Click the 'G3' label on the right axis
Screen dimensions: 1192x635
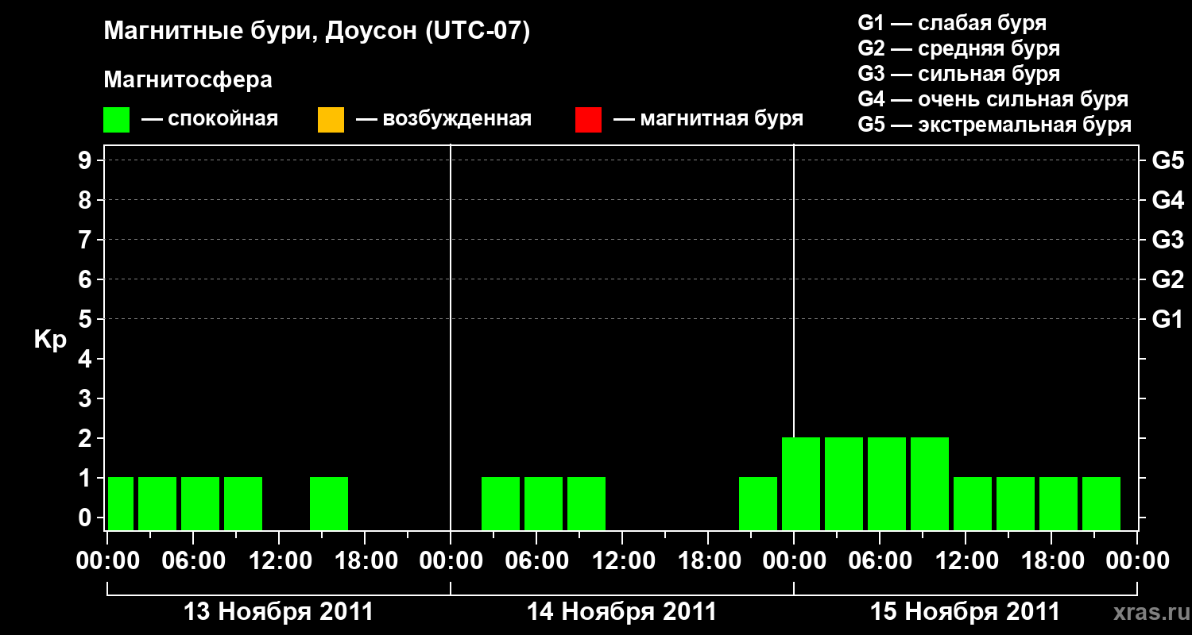click(x=1168, y=240)
